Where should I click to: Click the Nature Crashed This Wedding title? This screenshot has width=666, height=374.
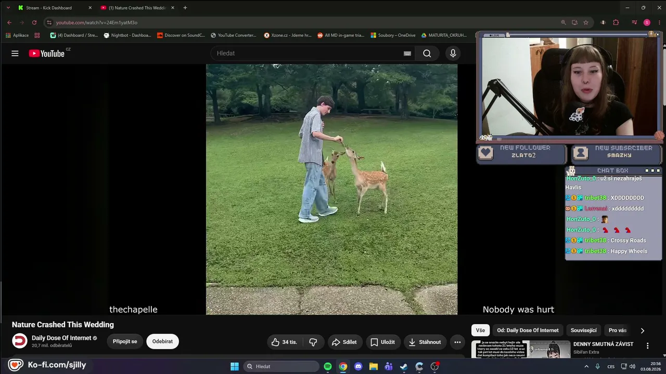63,325
